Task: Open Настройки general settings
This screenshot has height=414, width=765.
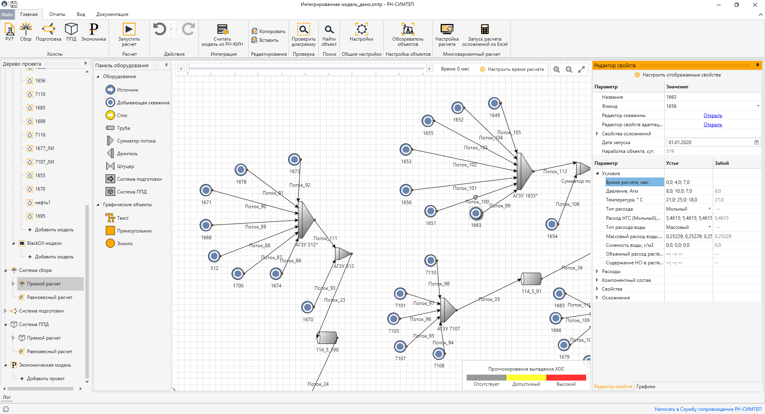Action: pos(361,32)
